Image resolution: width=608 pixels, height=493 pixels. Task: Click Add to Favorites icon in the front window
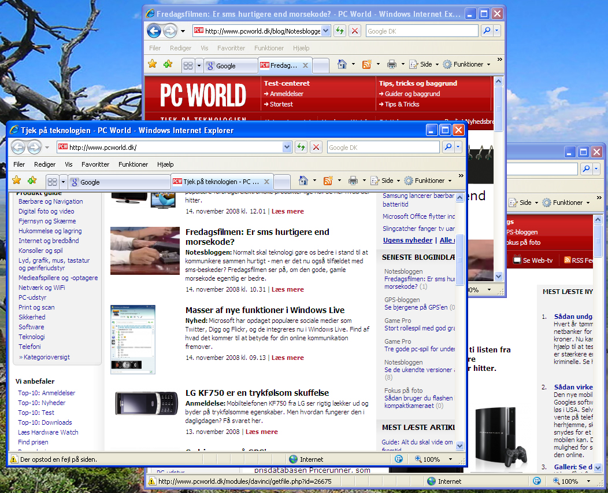point(32,181)
